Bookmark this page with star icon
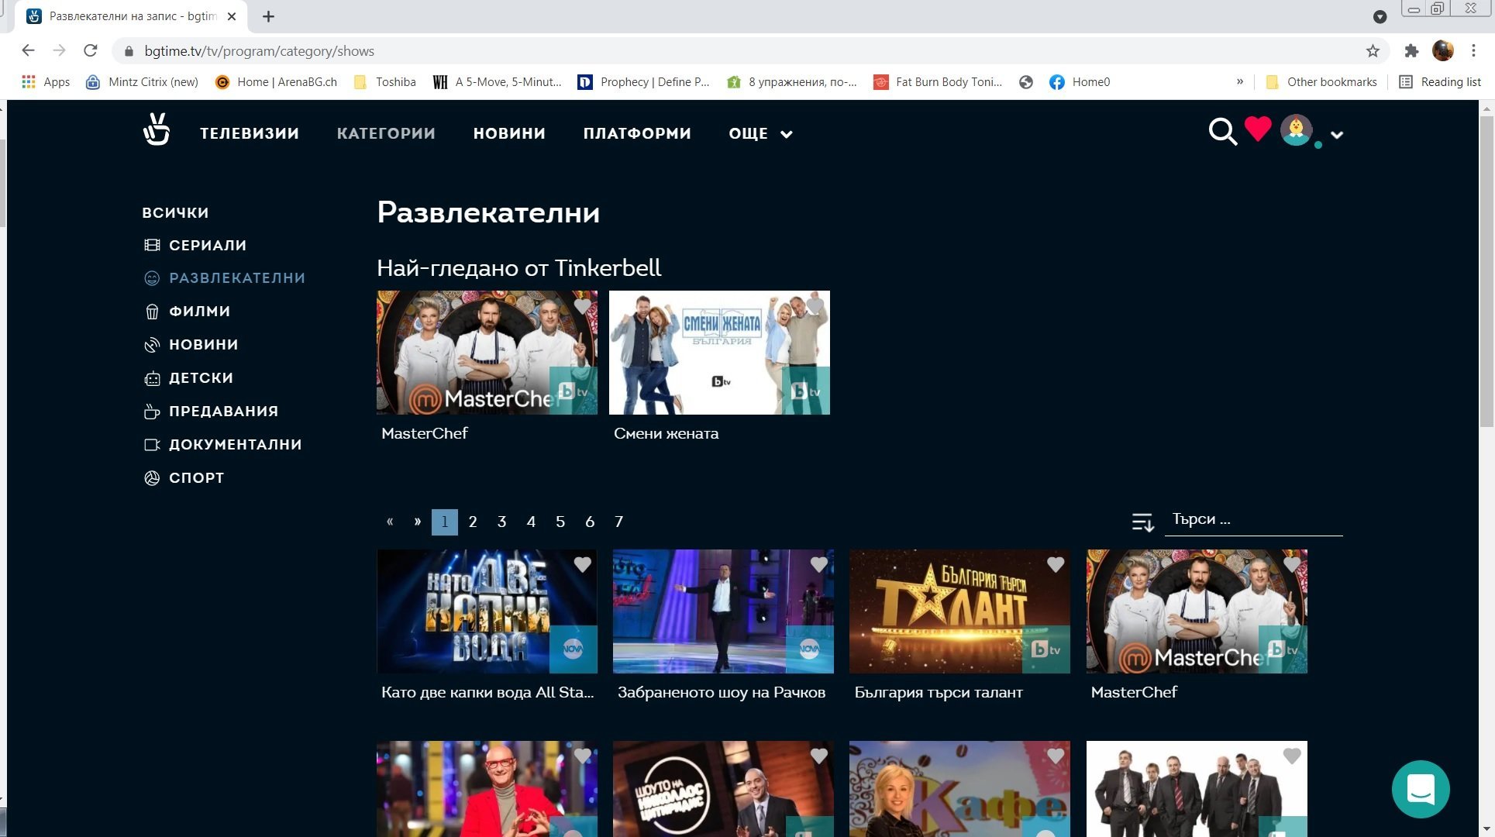Viewport: 1495px width, 837px height. click(1373, 51)
